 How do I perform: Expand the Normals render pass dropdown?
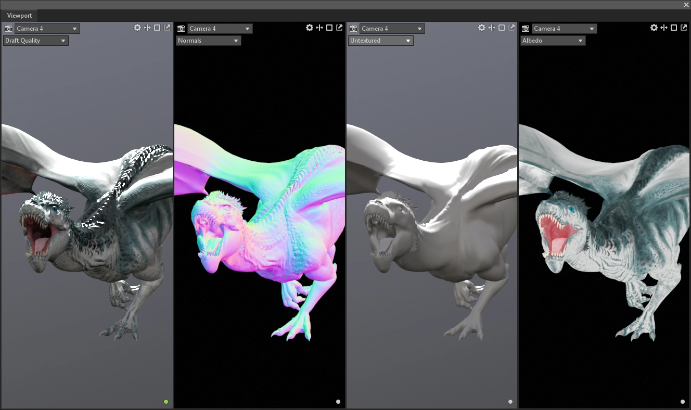click(x=208, y=41)
